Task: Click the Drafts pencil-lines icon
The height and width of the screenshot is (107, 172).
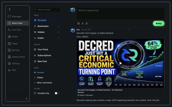Action: pyautogui.click(x=35, y=38)
